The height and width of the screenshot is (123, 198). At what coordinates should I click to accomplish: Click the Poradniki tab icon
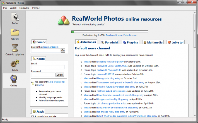[x=103, y=42]
